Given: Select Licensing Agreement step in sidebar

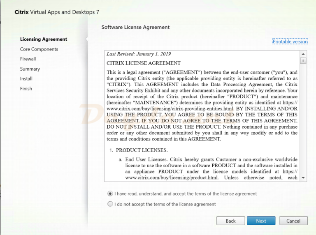Looking at the screenshot, I should 44,39.
